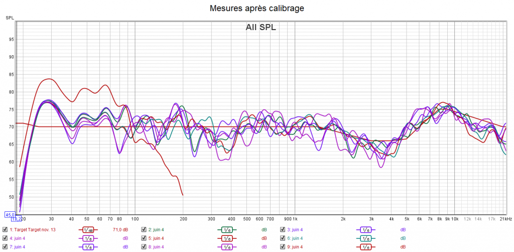Click the green 1/6 smoothing icon of trace 2
This screenshot has width=514, height=252.
[x=227, y=230]
